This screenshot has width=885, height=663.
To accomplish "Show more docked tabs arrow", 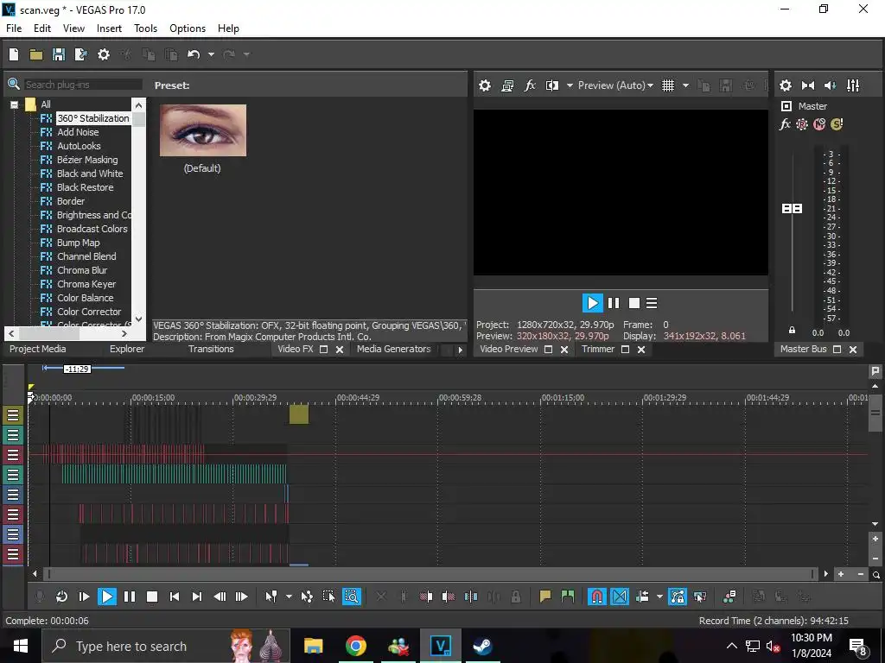I will (460, 350).
